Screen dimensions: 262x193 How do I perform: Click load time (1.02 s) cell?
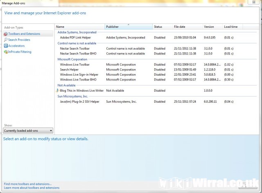tap(229, 65)
